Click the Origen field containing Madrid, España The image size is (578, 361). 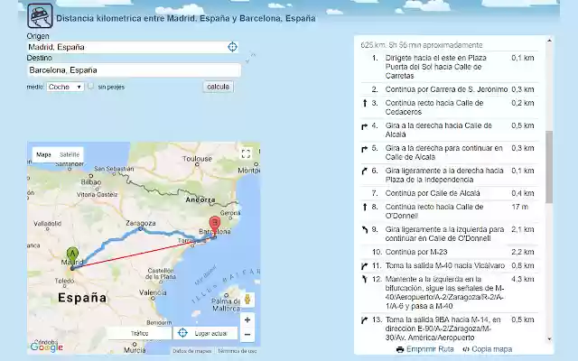[134, 47]
